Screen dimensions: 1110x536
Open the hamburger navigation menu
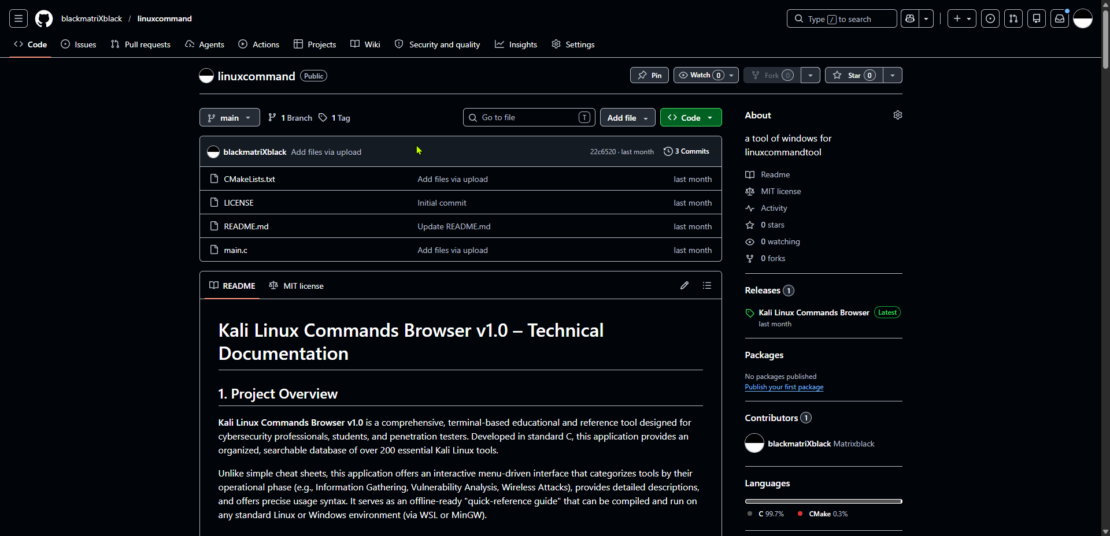point(18,18)
